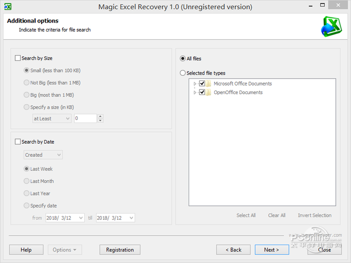Click the Clear All link
The width and height of the screenshot is (351, 263).
(277, 215)
